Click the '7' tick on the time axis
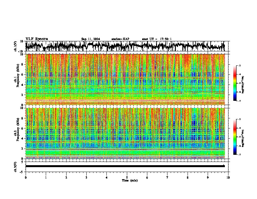Viewport: 257px width, 199px height. 167,178
